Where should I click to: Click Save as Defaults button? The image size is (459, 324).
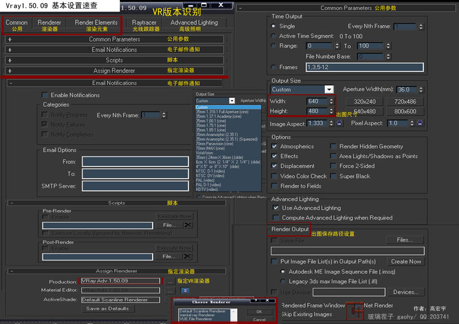[107, 309]
